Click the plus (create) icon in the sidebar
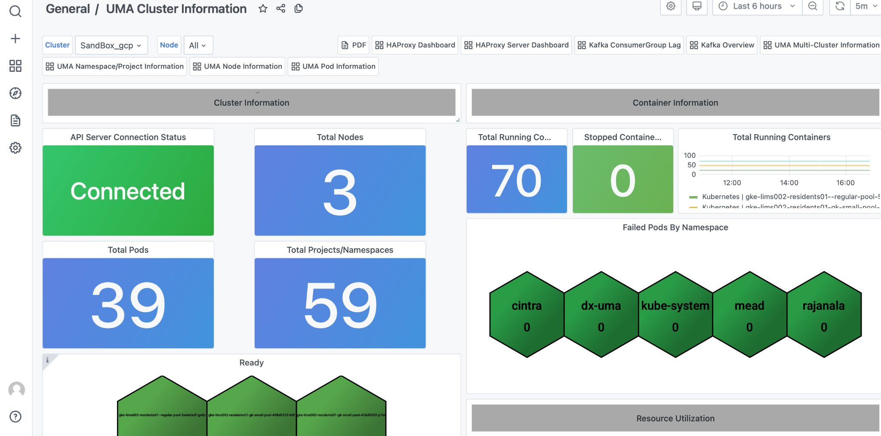This screenshot has height=436, width=881. click(15, 38)
